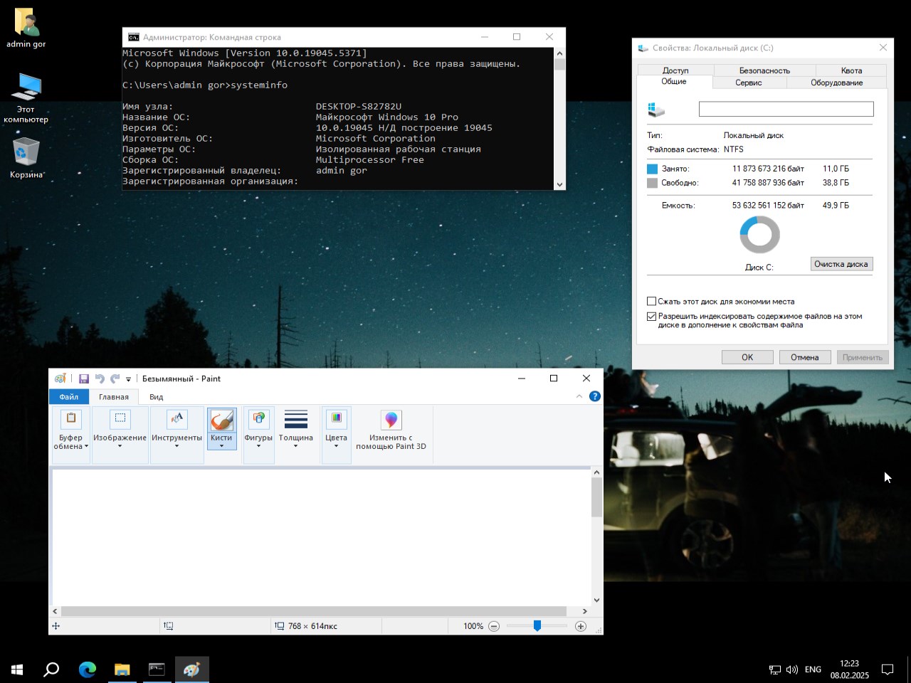Launch Microsoft Edge from the taskbar
The width and height of the screenshot is (911, 683).
[x=87, y=669]
